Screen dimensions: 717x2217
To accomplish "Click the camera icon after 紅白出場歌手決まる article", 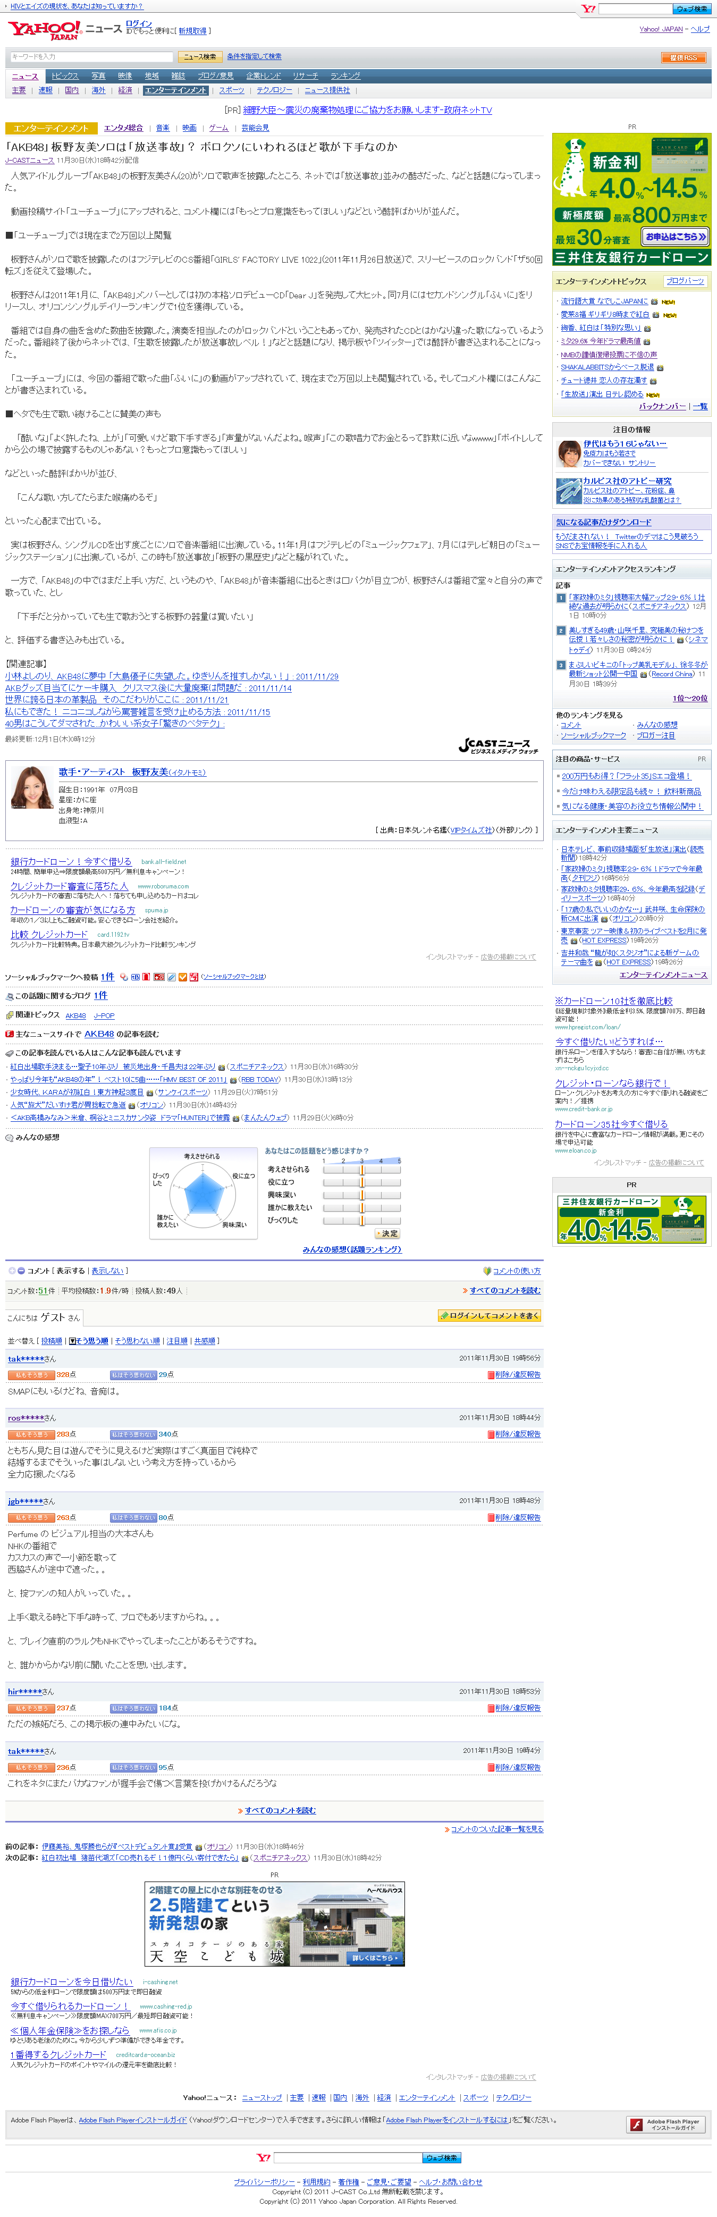I will (x=221, y=1067).
